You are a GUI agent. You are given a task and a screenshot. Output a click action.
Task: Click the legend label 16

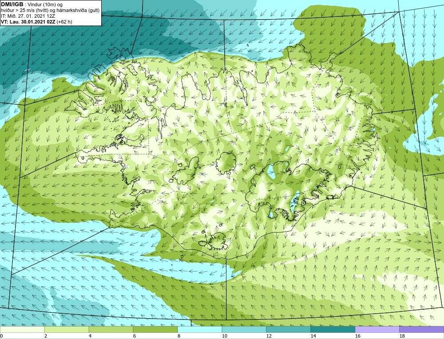tap(357, 336)
